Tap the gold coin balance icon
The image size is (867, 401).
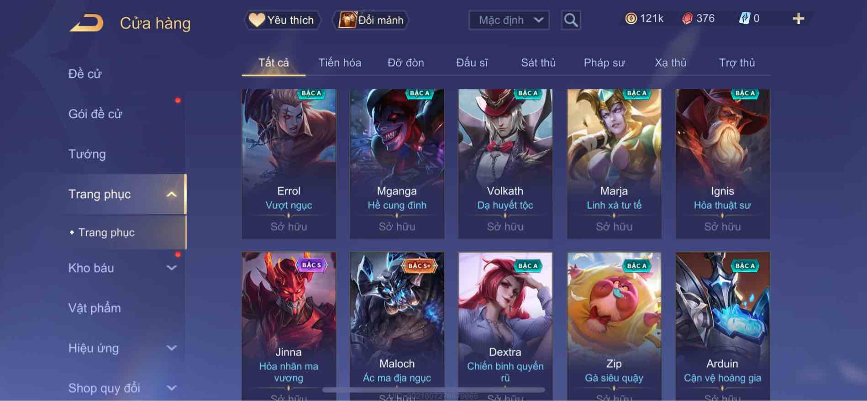[x=631, y=19]
